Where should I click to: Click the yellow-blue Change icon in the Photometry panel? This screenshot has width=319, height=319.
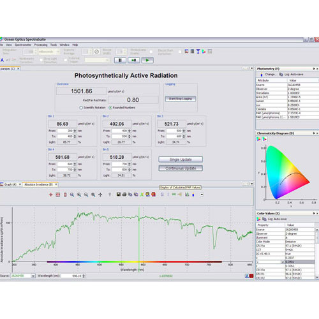point(262,75)
